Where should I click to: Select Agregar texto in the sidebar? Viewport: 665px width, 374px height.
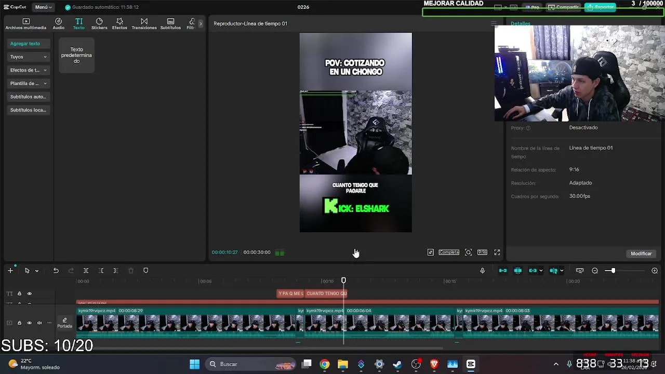(29, 44)
